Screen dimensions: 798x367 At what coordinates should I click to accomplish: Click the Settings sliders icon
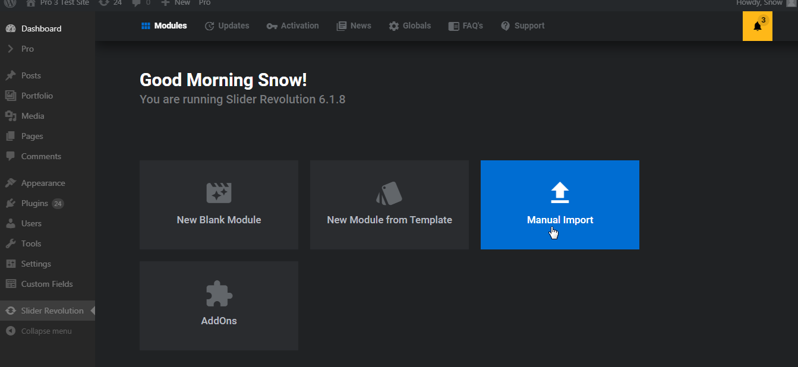point(10,264)
